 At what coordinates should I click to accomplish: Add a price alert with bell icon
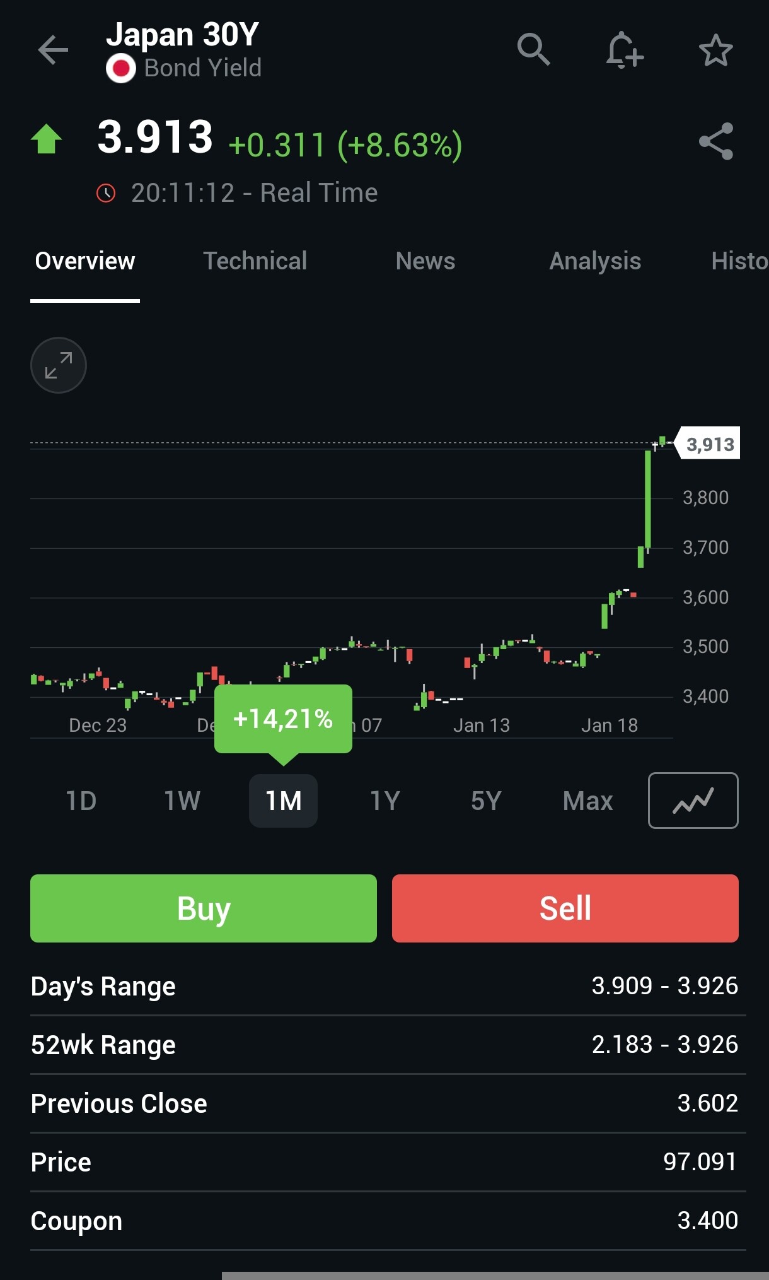(x=624, y=50)
